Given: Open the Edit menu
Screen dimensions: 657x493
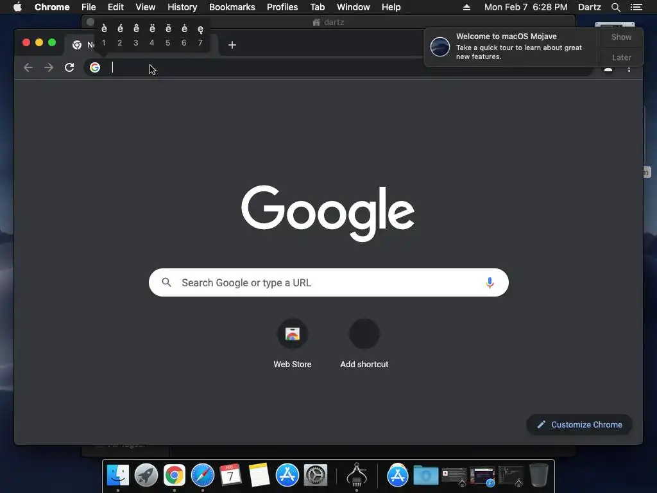Looking at the screenshot, I should (x=115, y=7).
